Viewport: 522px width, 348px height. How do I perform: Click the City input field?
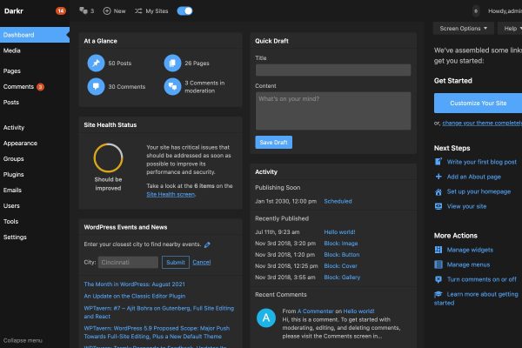tap(128, 263)
